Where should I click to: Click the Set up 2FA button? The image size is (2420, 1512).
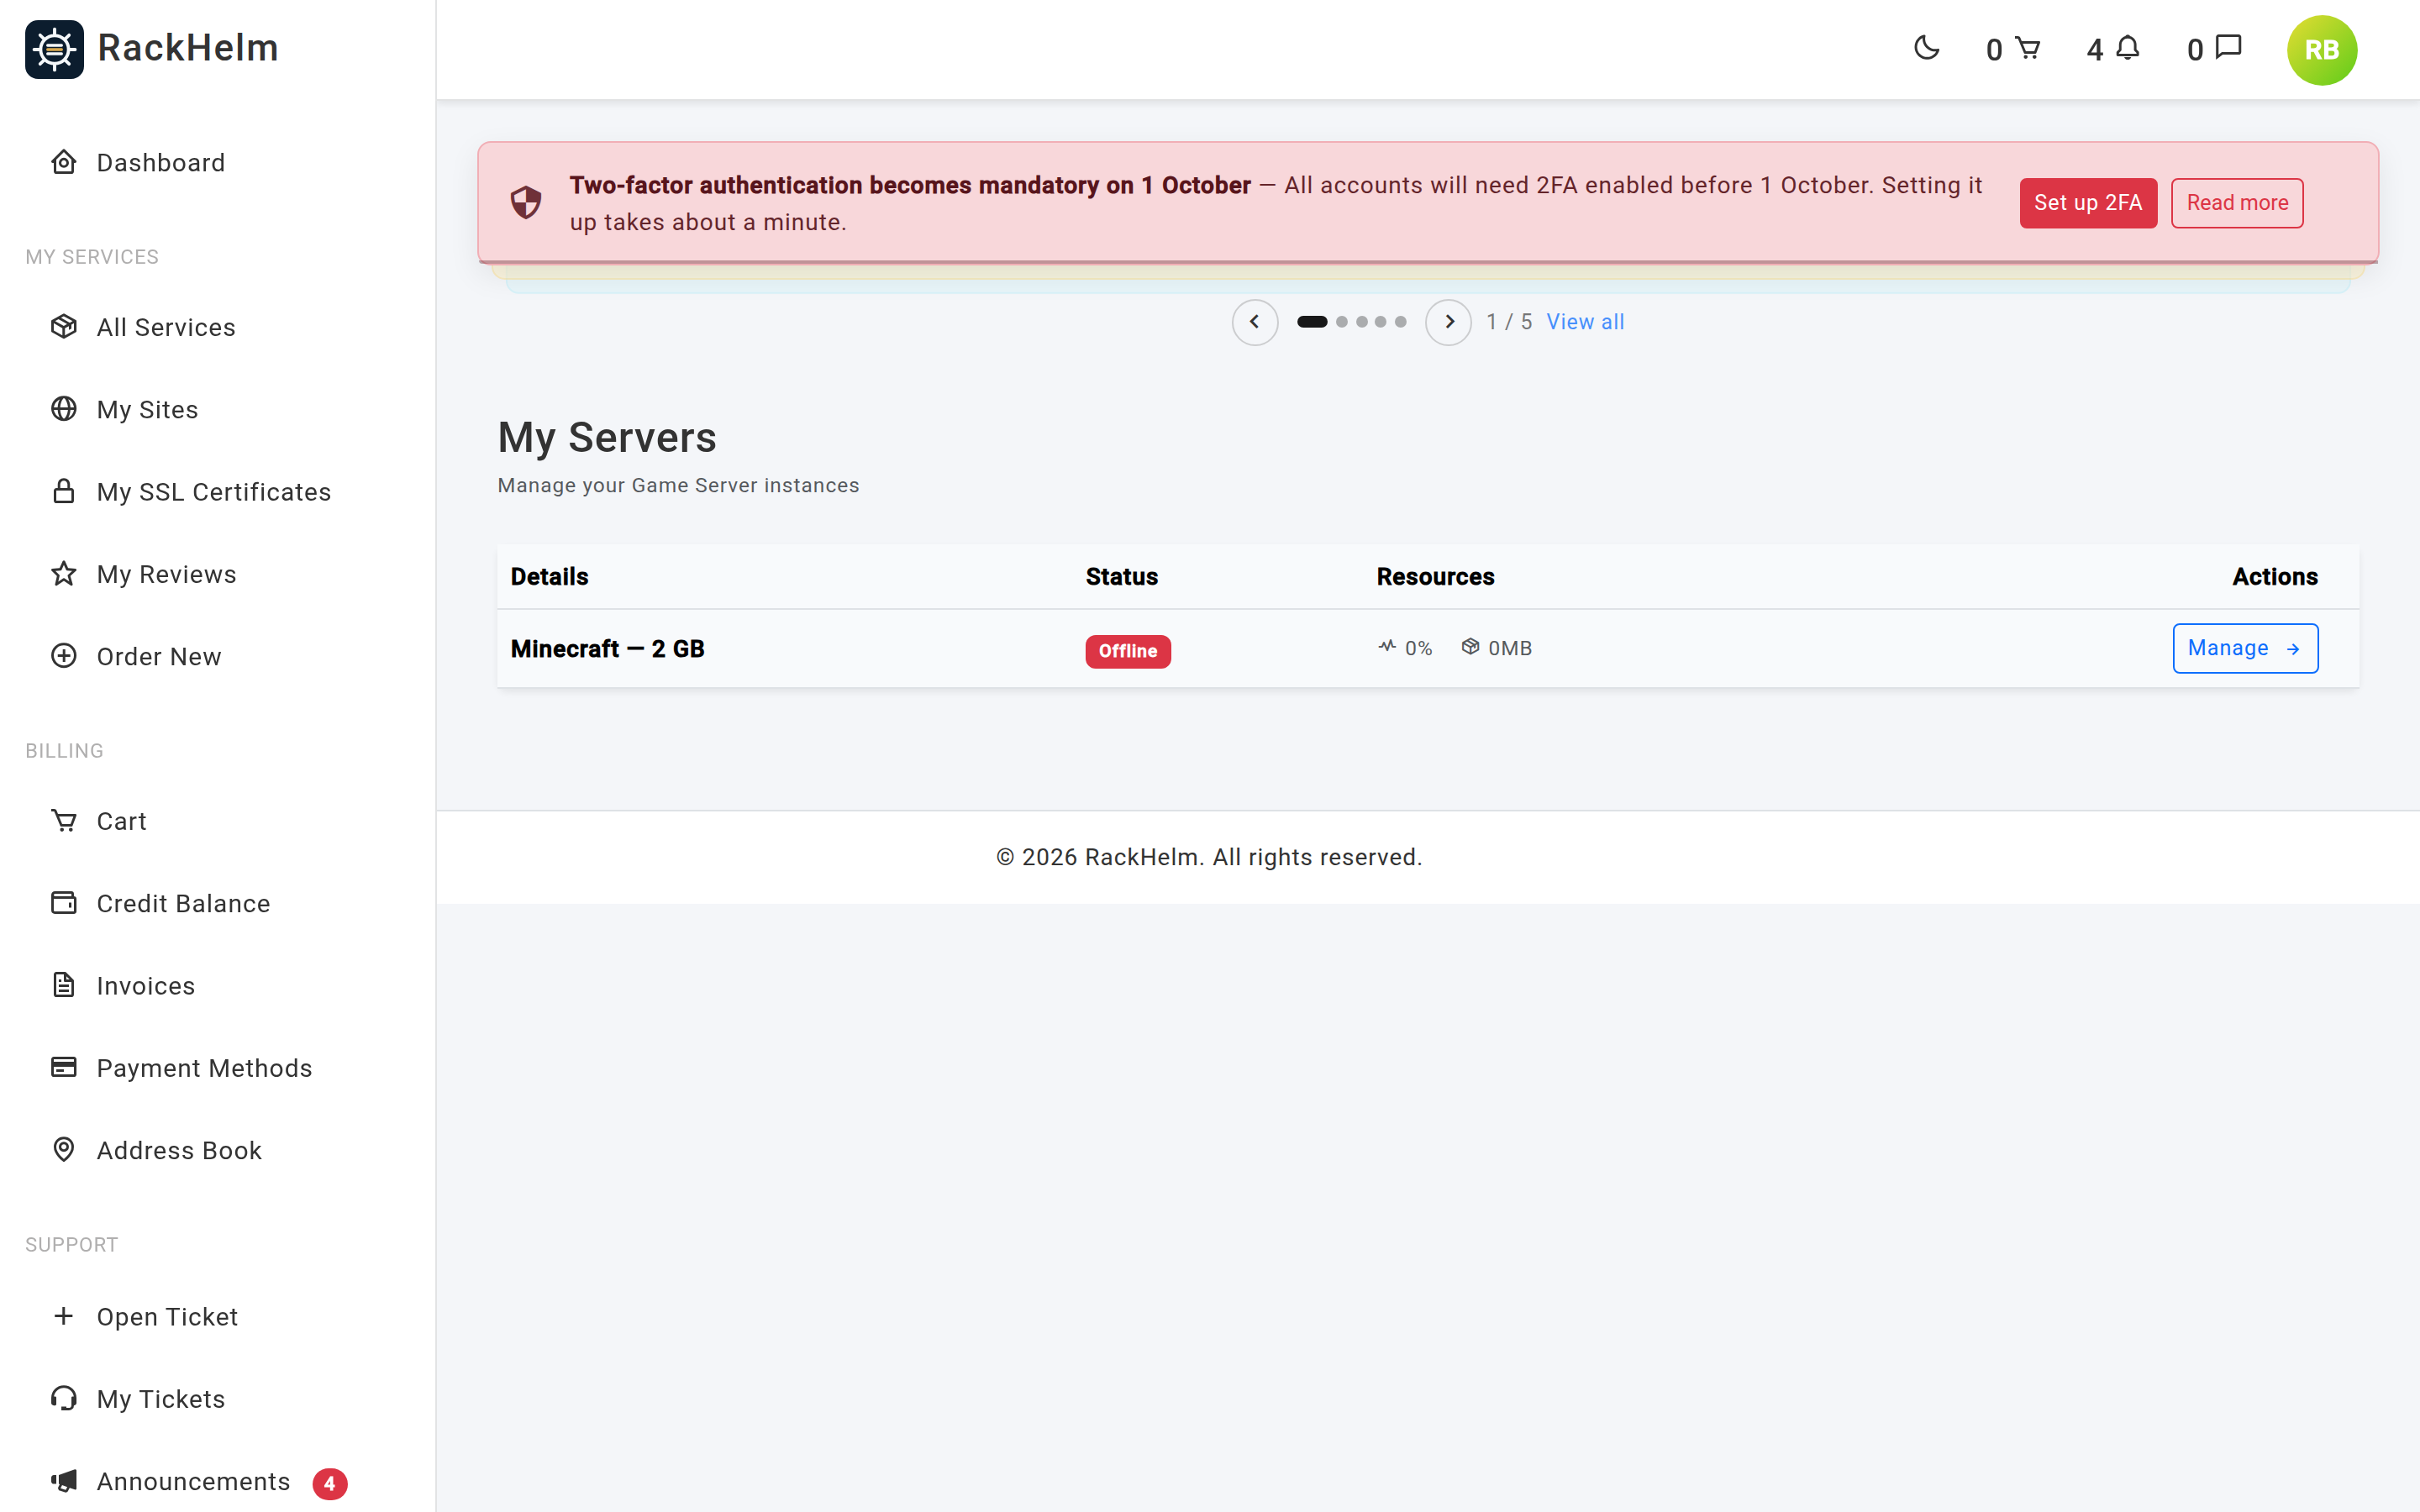pos(2088,203)
